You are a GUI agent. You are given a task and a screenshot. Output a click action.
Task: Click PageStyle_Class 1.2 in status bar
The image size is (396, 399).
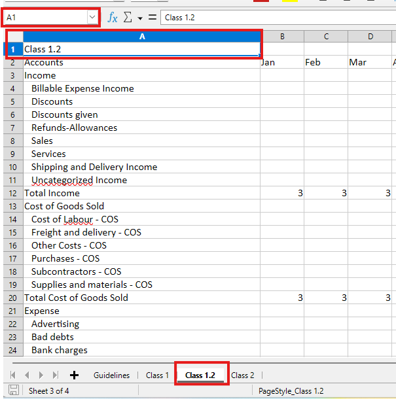(291, 391)
